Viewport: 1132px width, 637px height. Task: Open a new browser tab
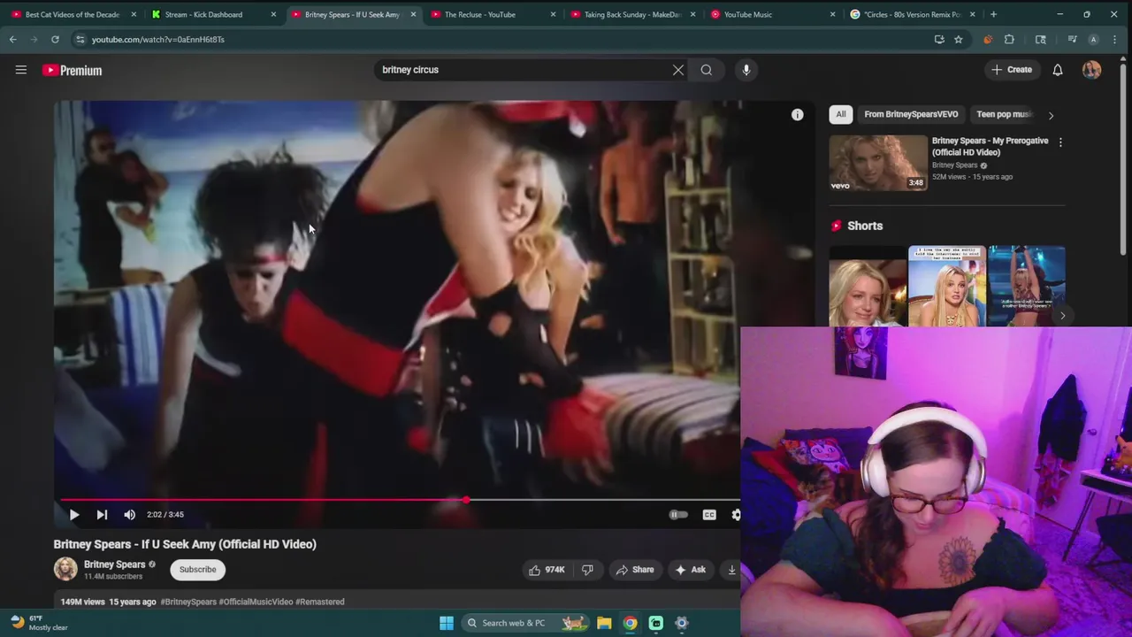(x=993, y=14)
